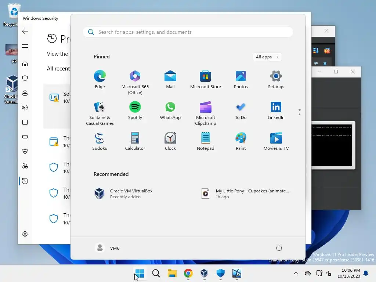Image resolution: width=376 pixels, height=282 pixels.
Task: Show hidden system tray icons
Action: 296,273
